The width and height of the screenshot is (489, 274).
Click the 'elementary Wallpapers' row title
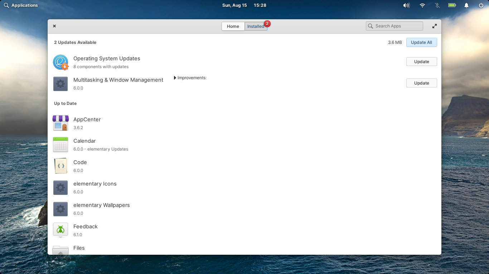click(x=102, y=205)
